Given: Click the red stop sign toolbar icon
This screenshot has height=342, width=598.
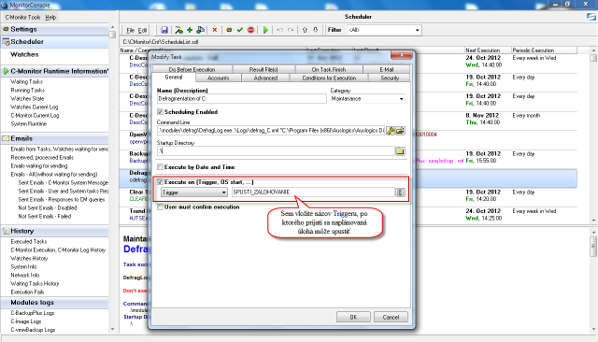Looking at the screenshot, I should coord(250,30).
